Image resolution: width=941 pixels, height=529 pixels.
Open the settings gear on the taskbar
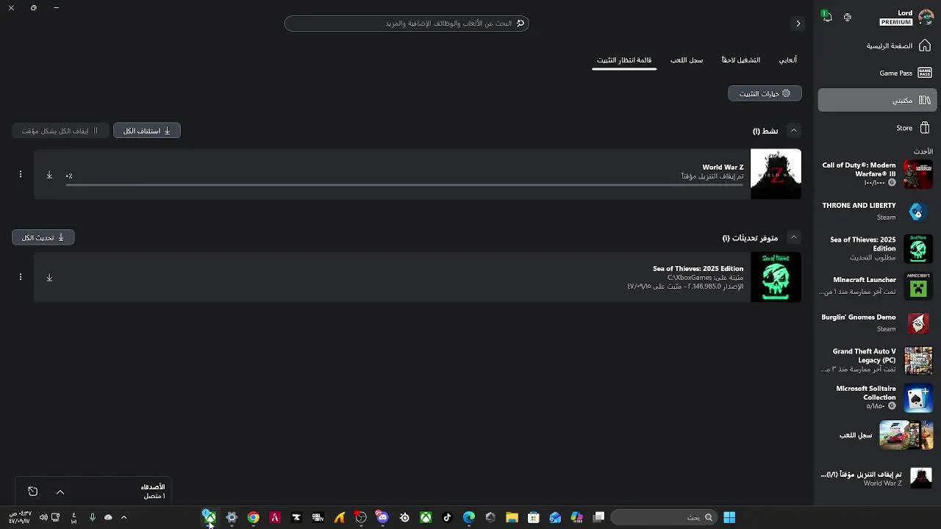point(232,517)
